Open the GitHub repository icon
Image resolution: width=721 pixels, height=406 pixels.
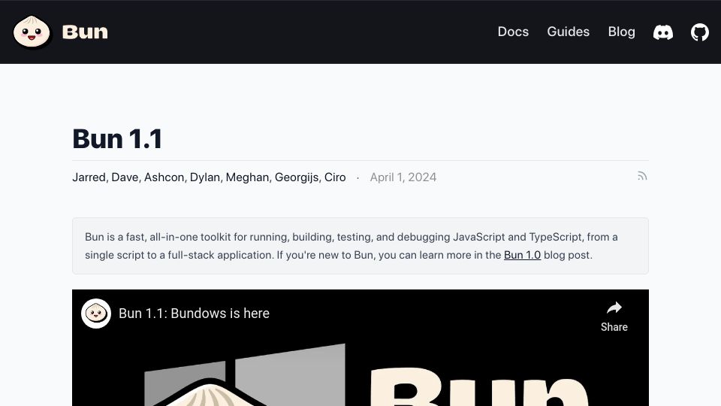tap(700, 32)
